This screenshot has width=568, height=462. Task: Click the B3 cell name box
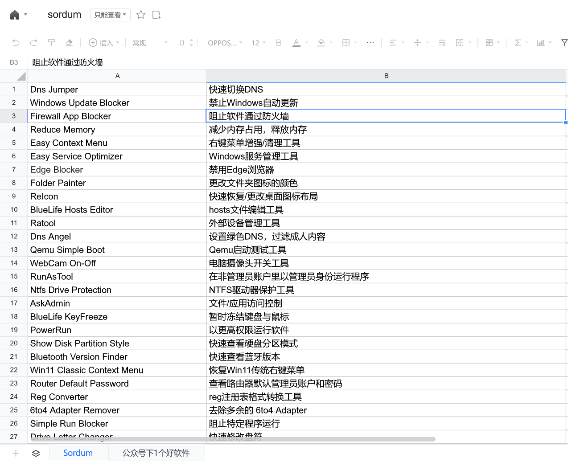[x=14, y=62]
